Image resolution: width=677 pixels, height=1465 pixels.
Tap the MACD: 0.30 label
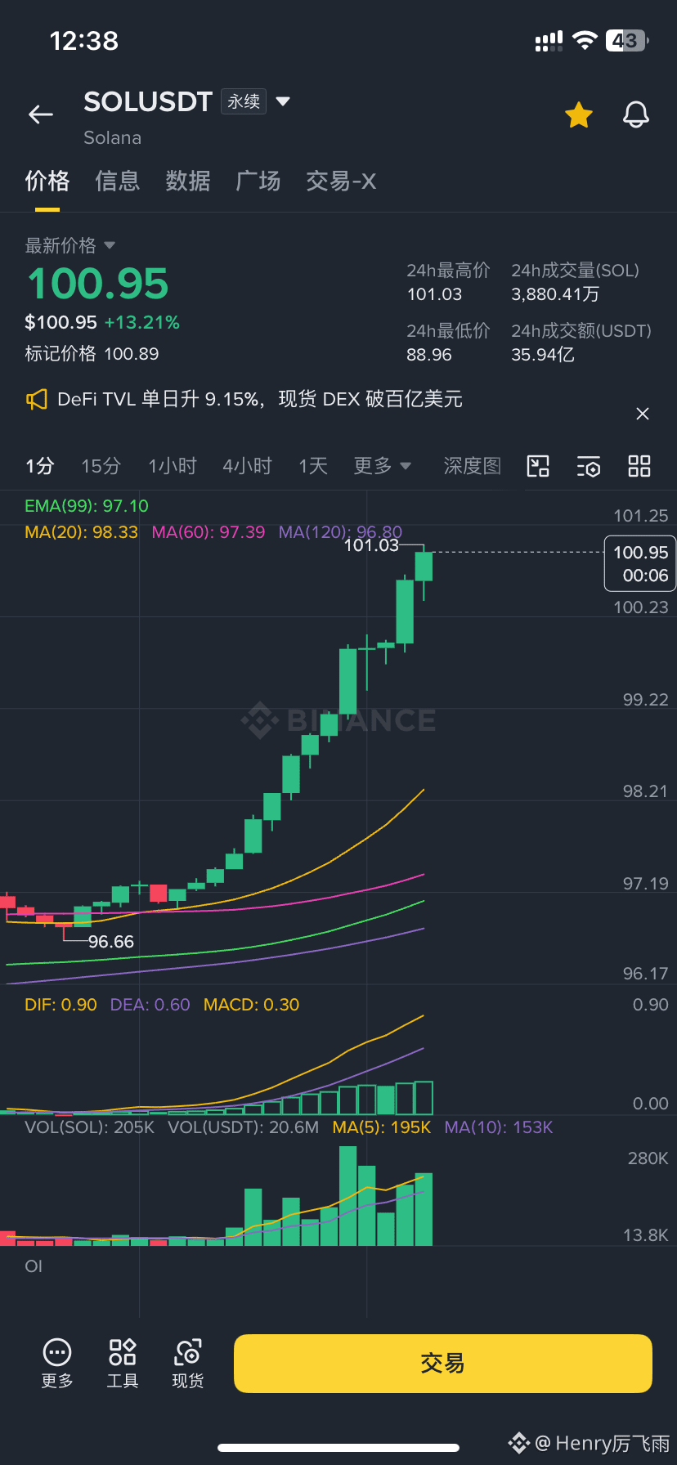point(252,1005)
